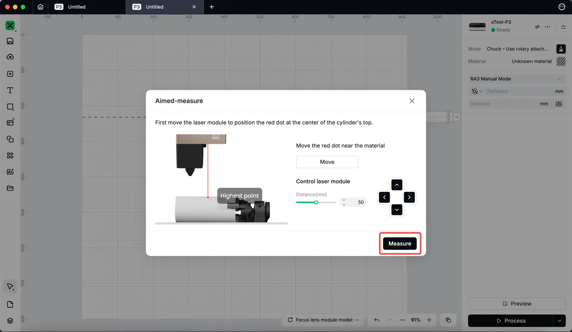Add a new tab with plus
Image resolution: width=572 pixels, height=332 pixels.
[212, 7]
